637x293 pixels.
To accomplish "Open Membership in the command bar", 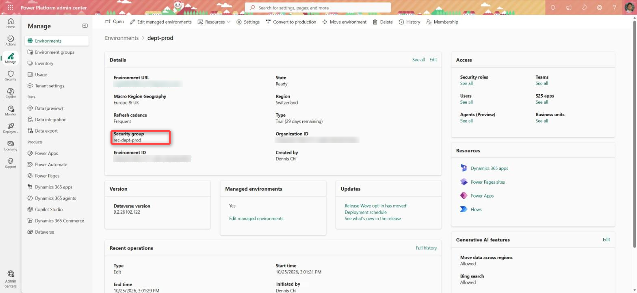I will tap(442, 22).
